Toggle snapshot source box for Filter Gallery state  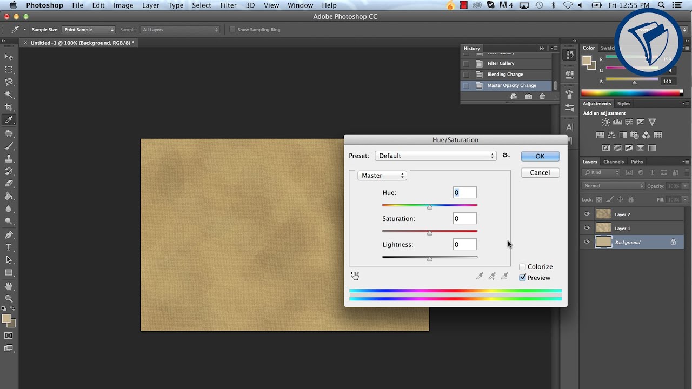coord(466,63)
